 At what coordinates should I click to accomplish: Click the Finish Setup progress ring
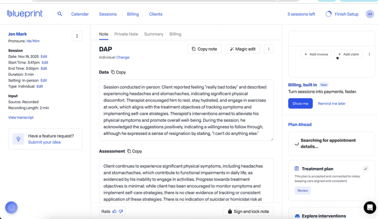pos(328,14)
